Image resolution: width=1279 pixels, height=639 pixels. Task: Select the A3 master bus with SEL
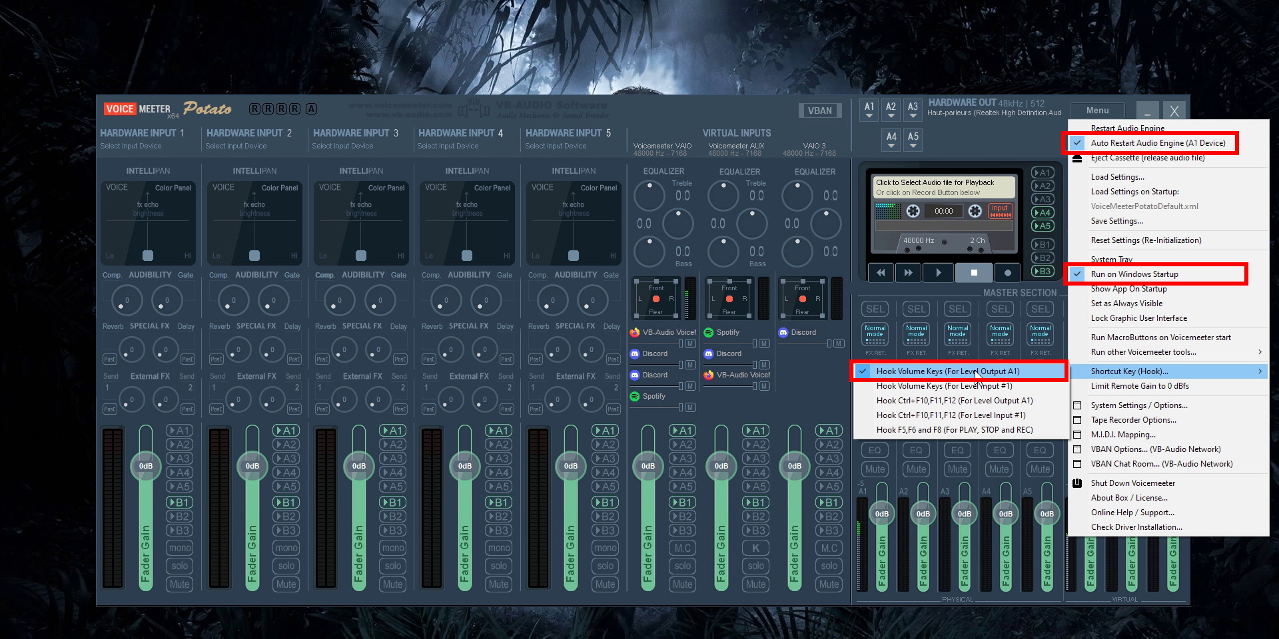tap(958, 309)
